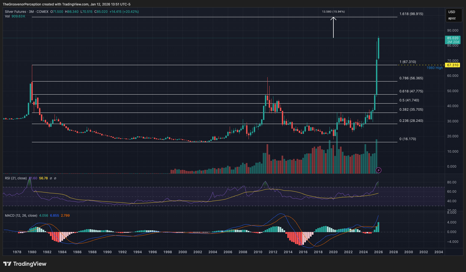Select the 0 (16.170) Fibonacci level label
466x272 pixels.
408,139
